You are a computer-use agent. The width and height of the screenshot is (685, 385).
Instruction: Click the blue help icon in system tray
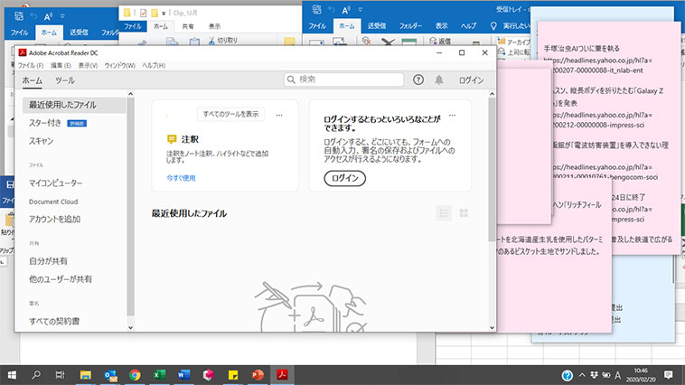567,375
